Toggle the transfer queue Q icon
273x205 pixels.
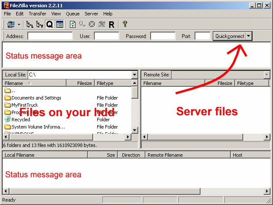point(49,25)
